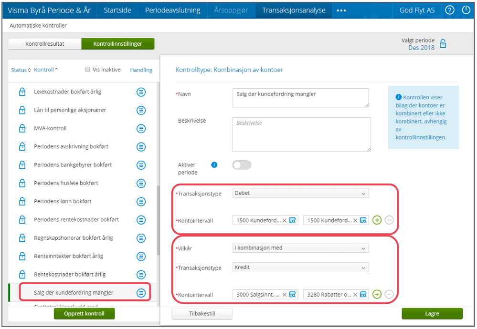Open action menu for Periodens avskrivning bokført
Image resolution: width=477 pixels, height=329 pixels.
pyautogui.click(x=141, y=147)
